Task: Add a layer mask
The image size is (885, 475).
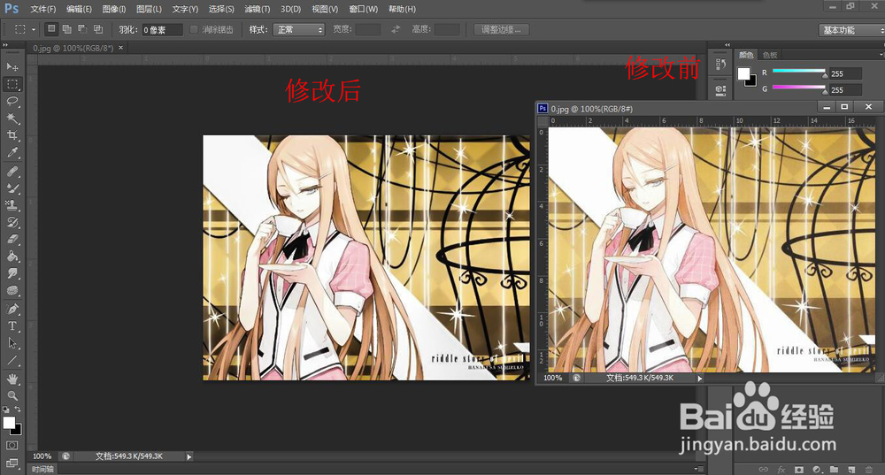Action: 798,470
